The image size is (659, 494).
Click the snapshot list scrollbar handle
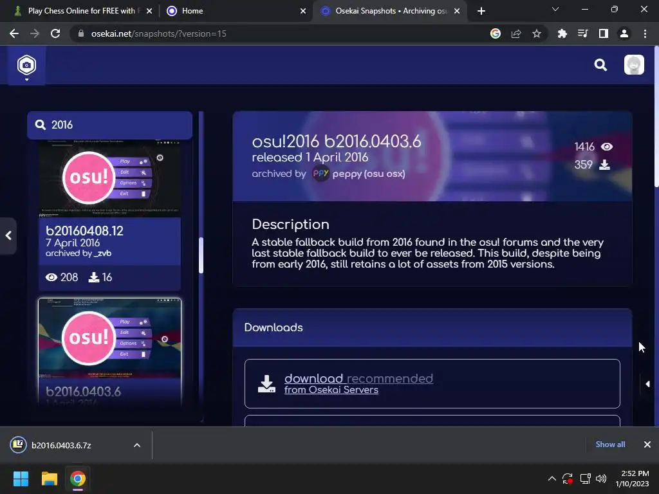click(x=201, y=255)
